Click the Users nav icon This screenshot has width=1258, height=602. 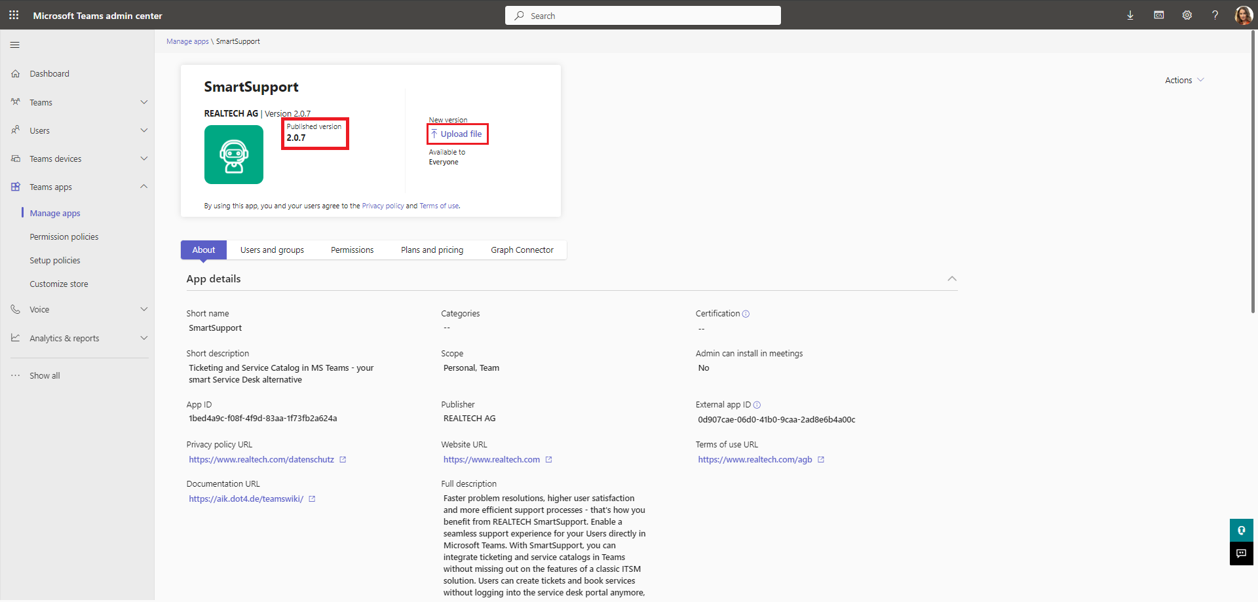coord(16,130)
